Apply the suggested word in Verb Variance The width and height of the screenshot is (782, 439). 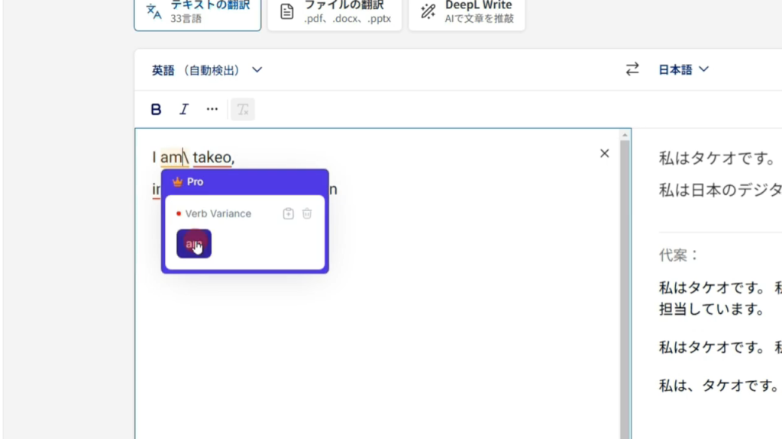(194, 244)
